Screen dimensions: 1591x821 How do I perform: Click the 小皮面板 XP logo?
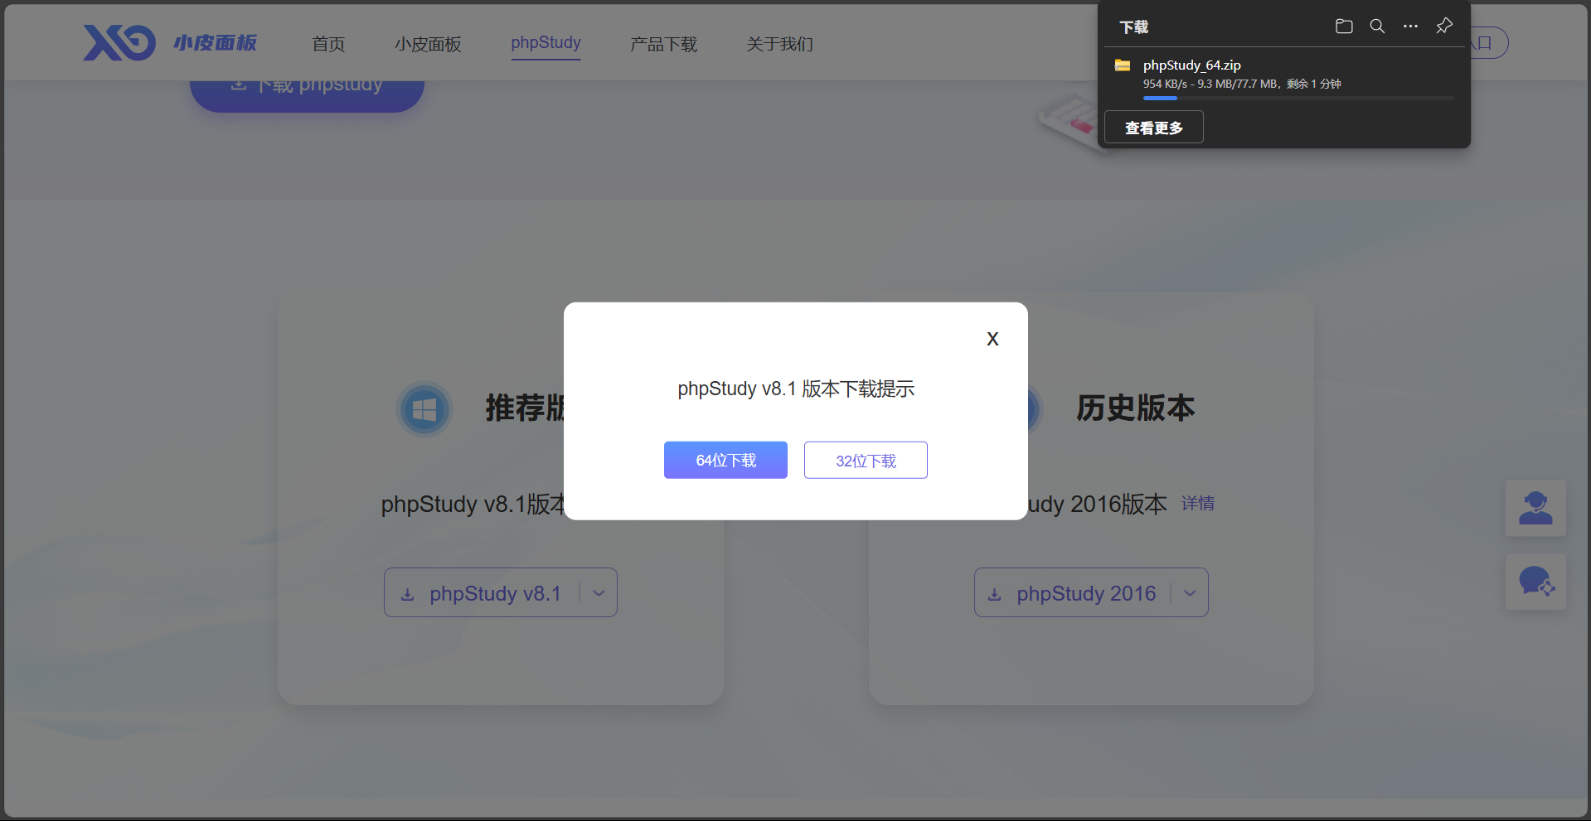tap(119, 42)
